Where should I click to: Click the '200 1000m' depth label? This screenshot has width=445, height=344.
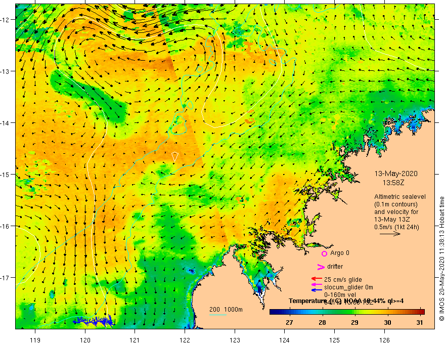pyautogui.click(x=226, y=310)
